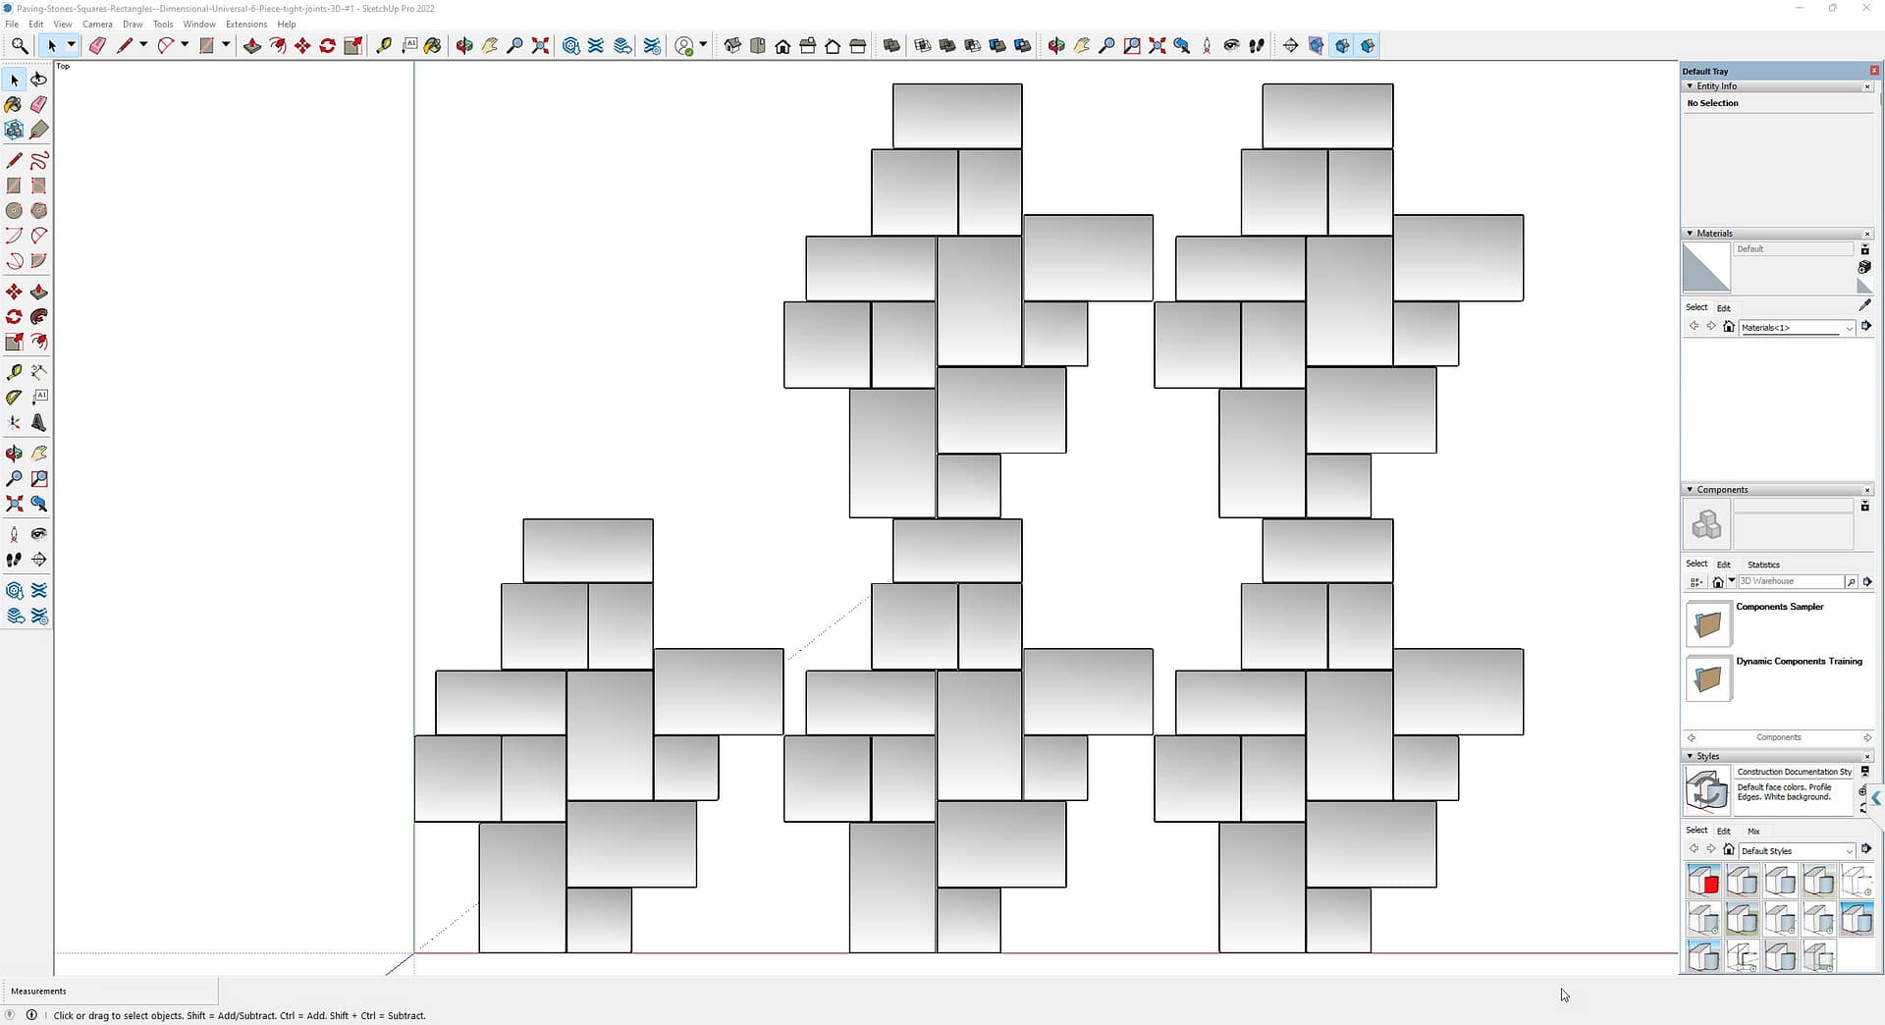Click the Default material preview swatch

pyautogui.click(x=1706, y=268)
